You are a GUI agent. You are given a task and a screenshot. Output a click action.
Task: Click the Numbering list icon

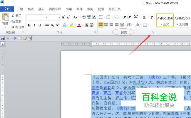[x=108, y=17]
